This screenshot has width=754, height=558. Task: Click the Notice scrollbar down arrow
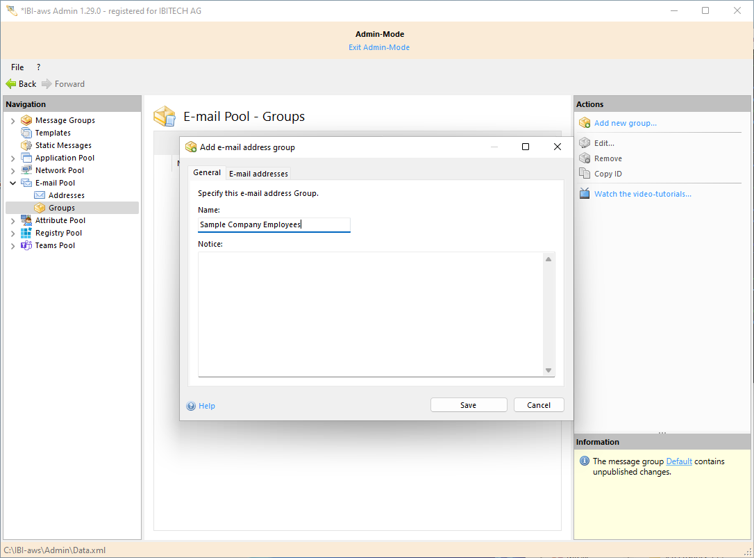[x=548, y=370]
